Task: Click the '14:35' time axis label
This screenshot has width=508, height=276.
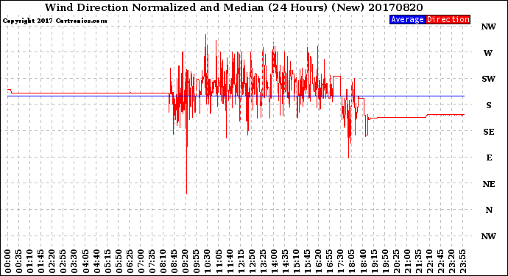Action: 285,261
